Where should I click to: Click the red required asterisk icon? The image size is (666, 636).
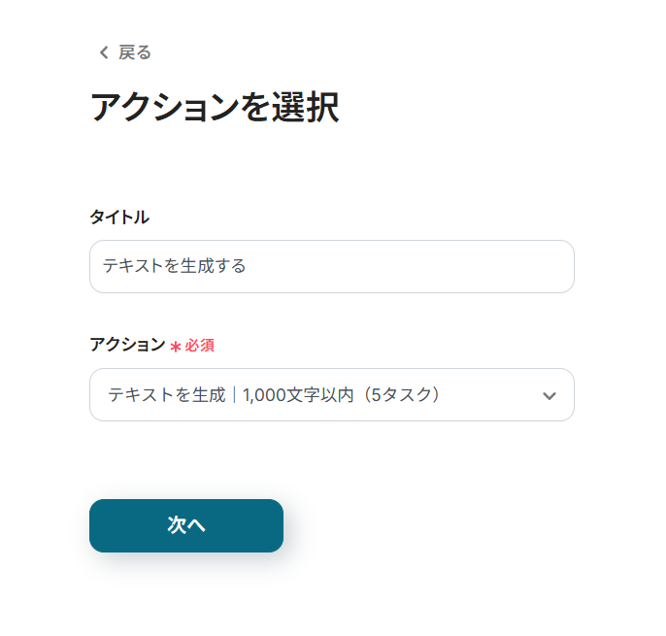176,347
